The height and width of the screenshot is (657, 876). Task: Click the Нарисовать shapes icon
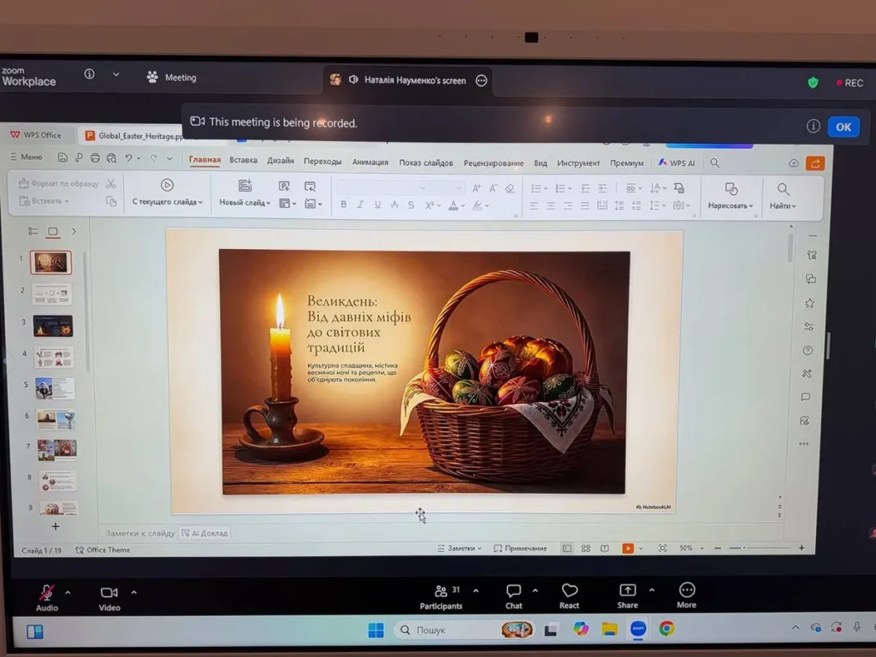731,189
